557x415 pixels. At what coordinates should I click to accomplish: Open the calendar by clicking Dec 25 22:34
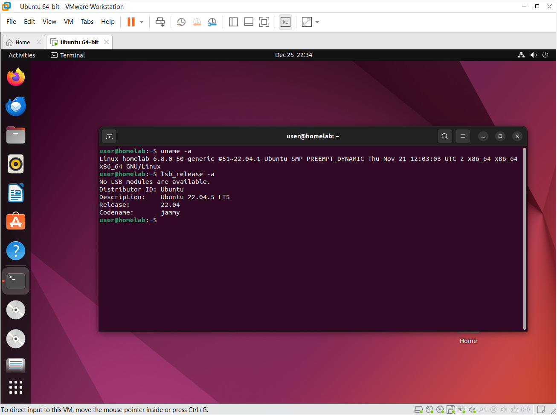pyautogui.click(x=293, y=55)
